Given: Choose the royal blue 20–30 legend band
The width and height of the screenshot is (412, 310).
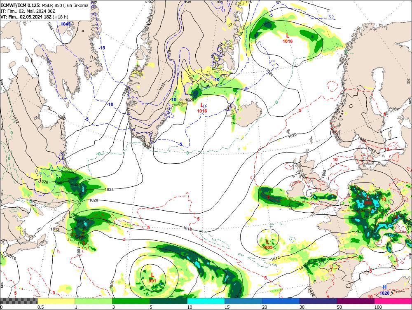Looking at the screenshot, I should (281, 301).
